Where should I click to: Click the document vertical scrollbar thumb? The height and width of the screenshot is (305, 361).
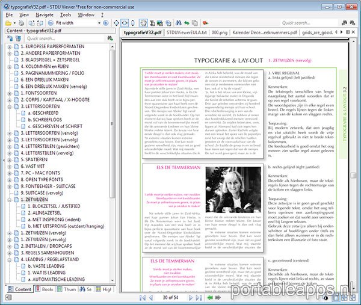pyautogui.click(x=353, y=176)
